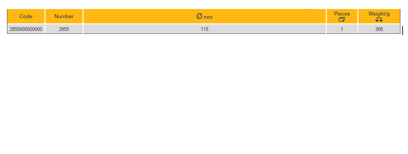Viewport: 408px width, 154px height.
Task: Click the mm unit label in header
Action: click(x=208, y=17)
